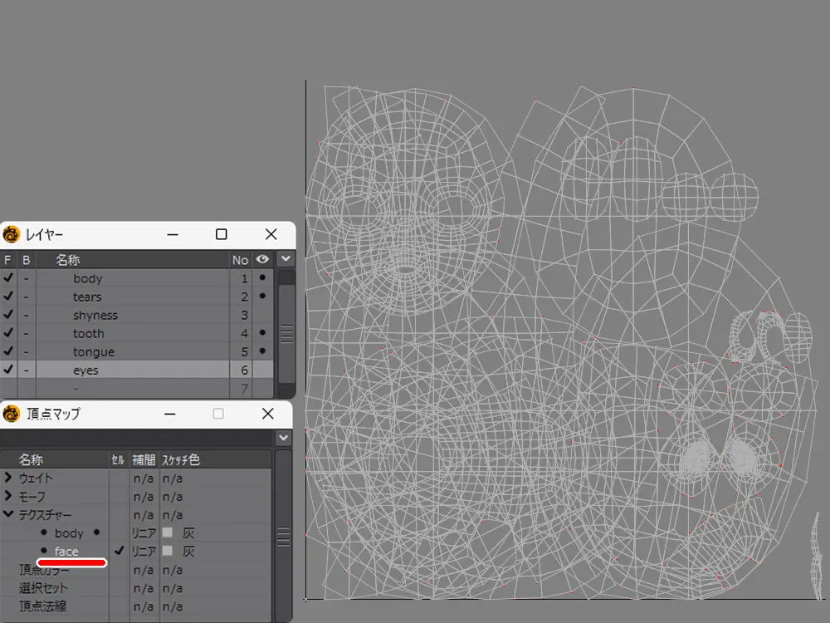Maximize the Layers (レイヤー) panel window
This screenshot has height=623, width=830.
click(221, 234)
